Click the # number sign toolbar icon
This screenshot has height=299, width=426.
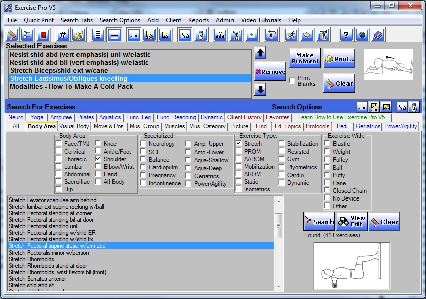[x=63, y=35]
